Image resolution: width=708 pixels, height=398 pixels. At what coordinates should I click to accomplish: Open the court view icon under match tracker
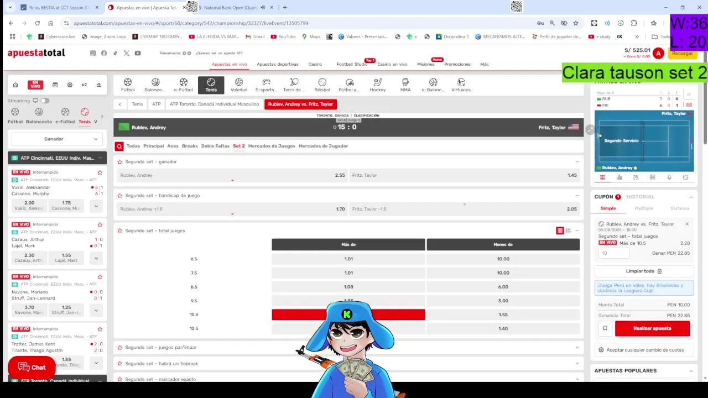point(602,177)
